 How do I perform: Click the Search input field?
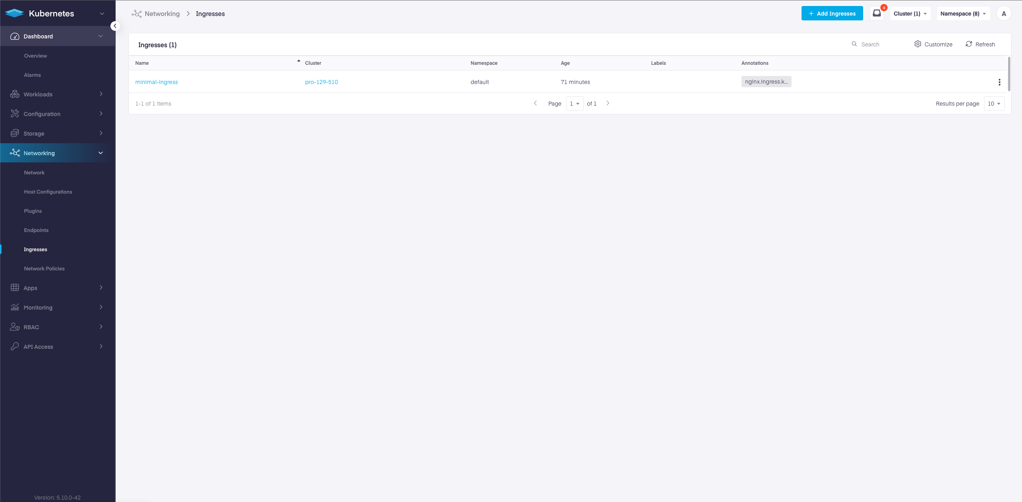(x=880, y=44)
